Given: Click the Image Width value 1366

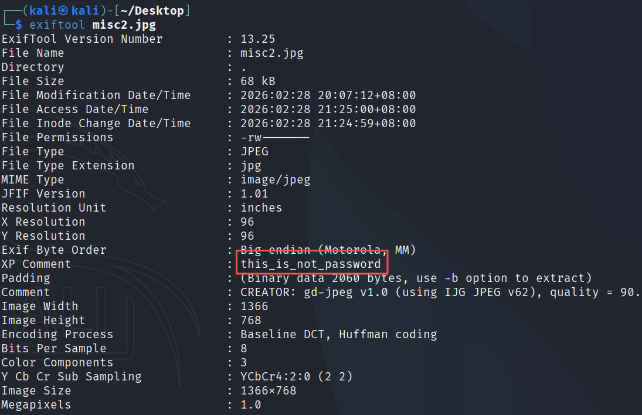Looking at the screenshot, I should [x=254, y=307].
